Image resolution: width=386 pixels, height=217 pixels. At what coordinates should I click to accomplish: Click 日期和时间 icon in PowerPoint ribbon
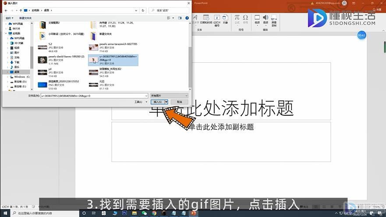tap(206, 20)
